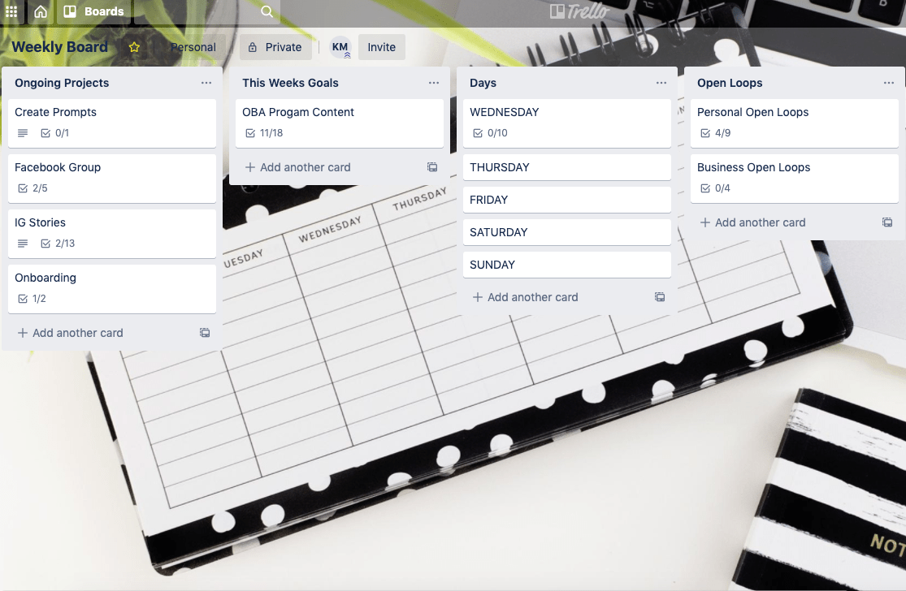The image size is (906, 591).
Task: Click checklist badge 1/2 on Onboarding
Action: [x=32, y=299]
